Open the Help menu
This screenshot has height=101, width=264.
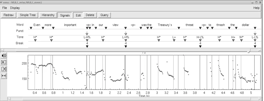pyautogui.click(x=256, y=8)
